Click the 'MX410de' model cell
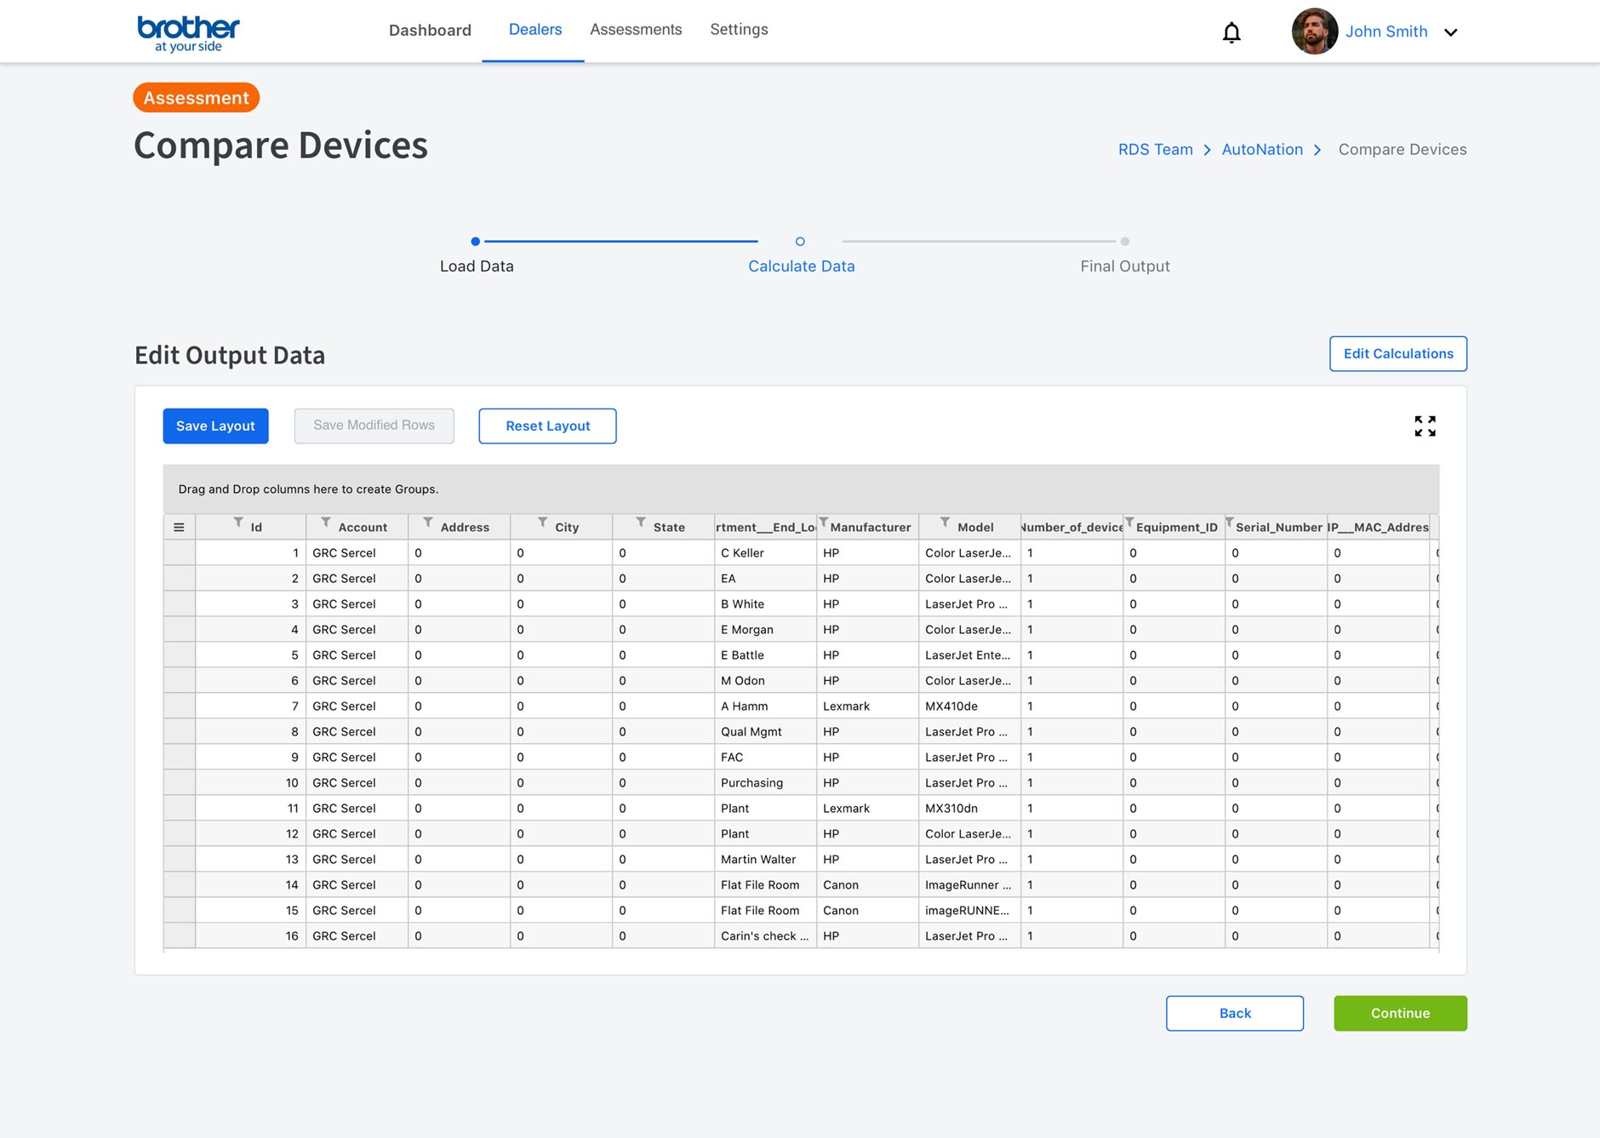 [969, 706]
